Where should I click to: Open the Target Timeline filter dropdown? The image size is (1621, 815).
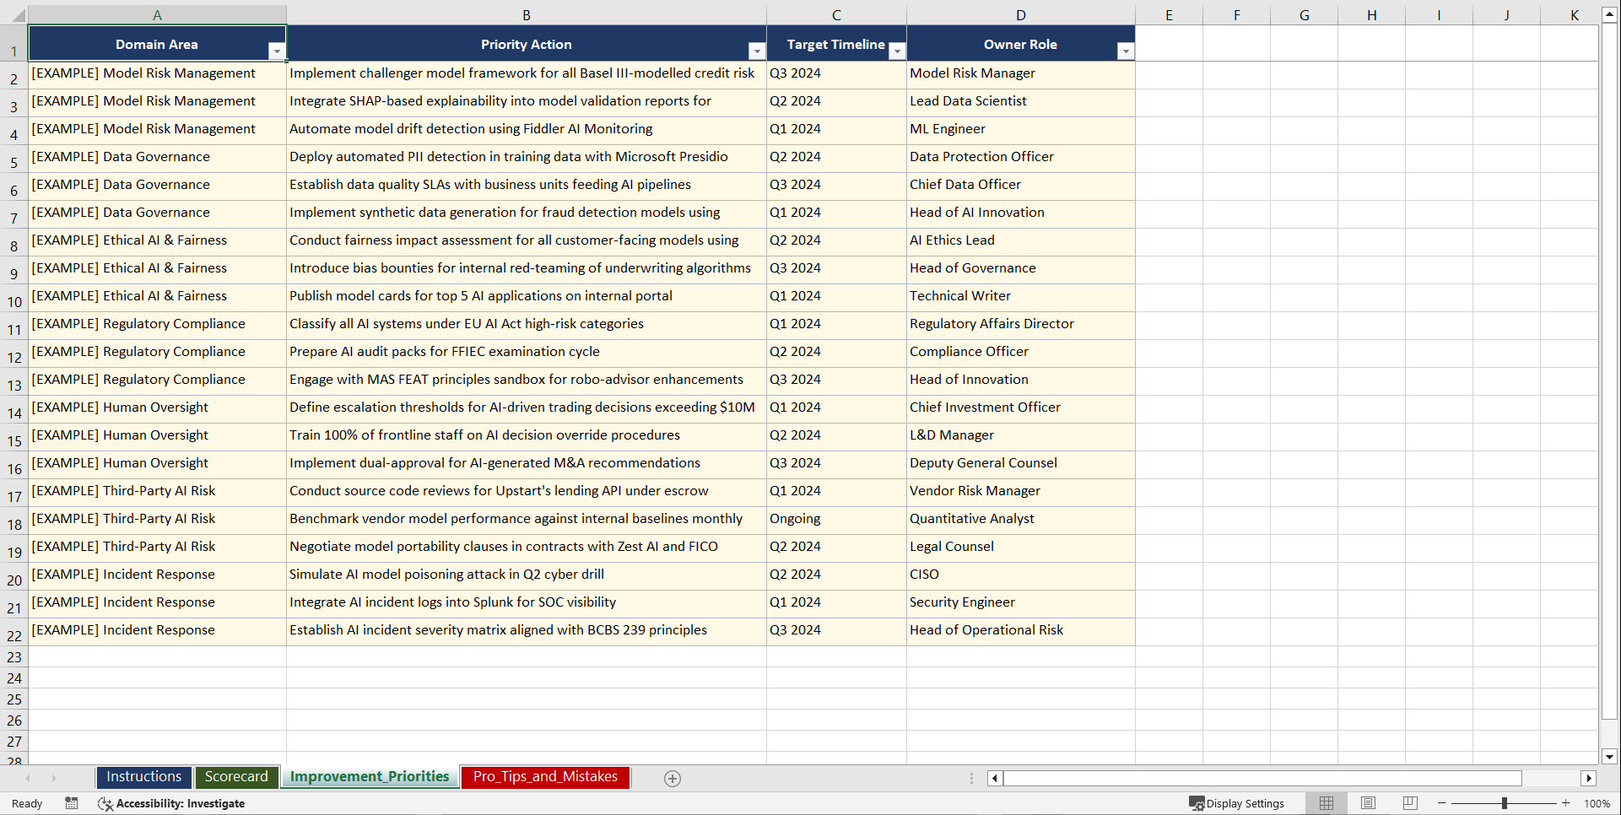897,51
